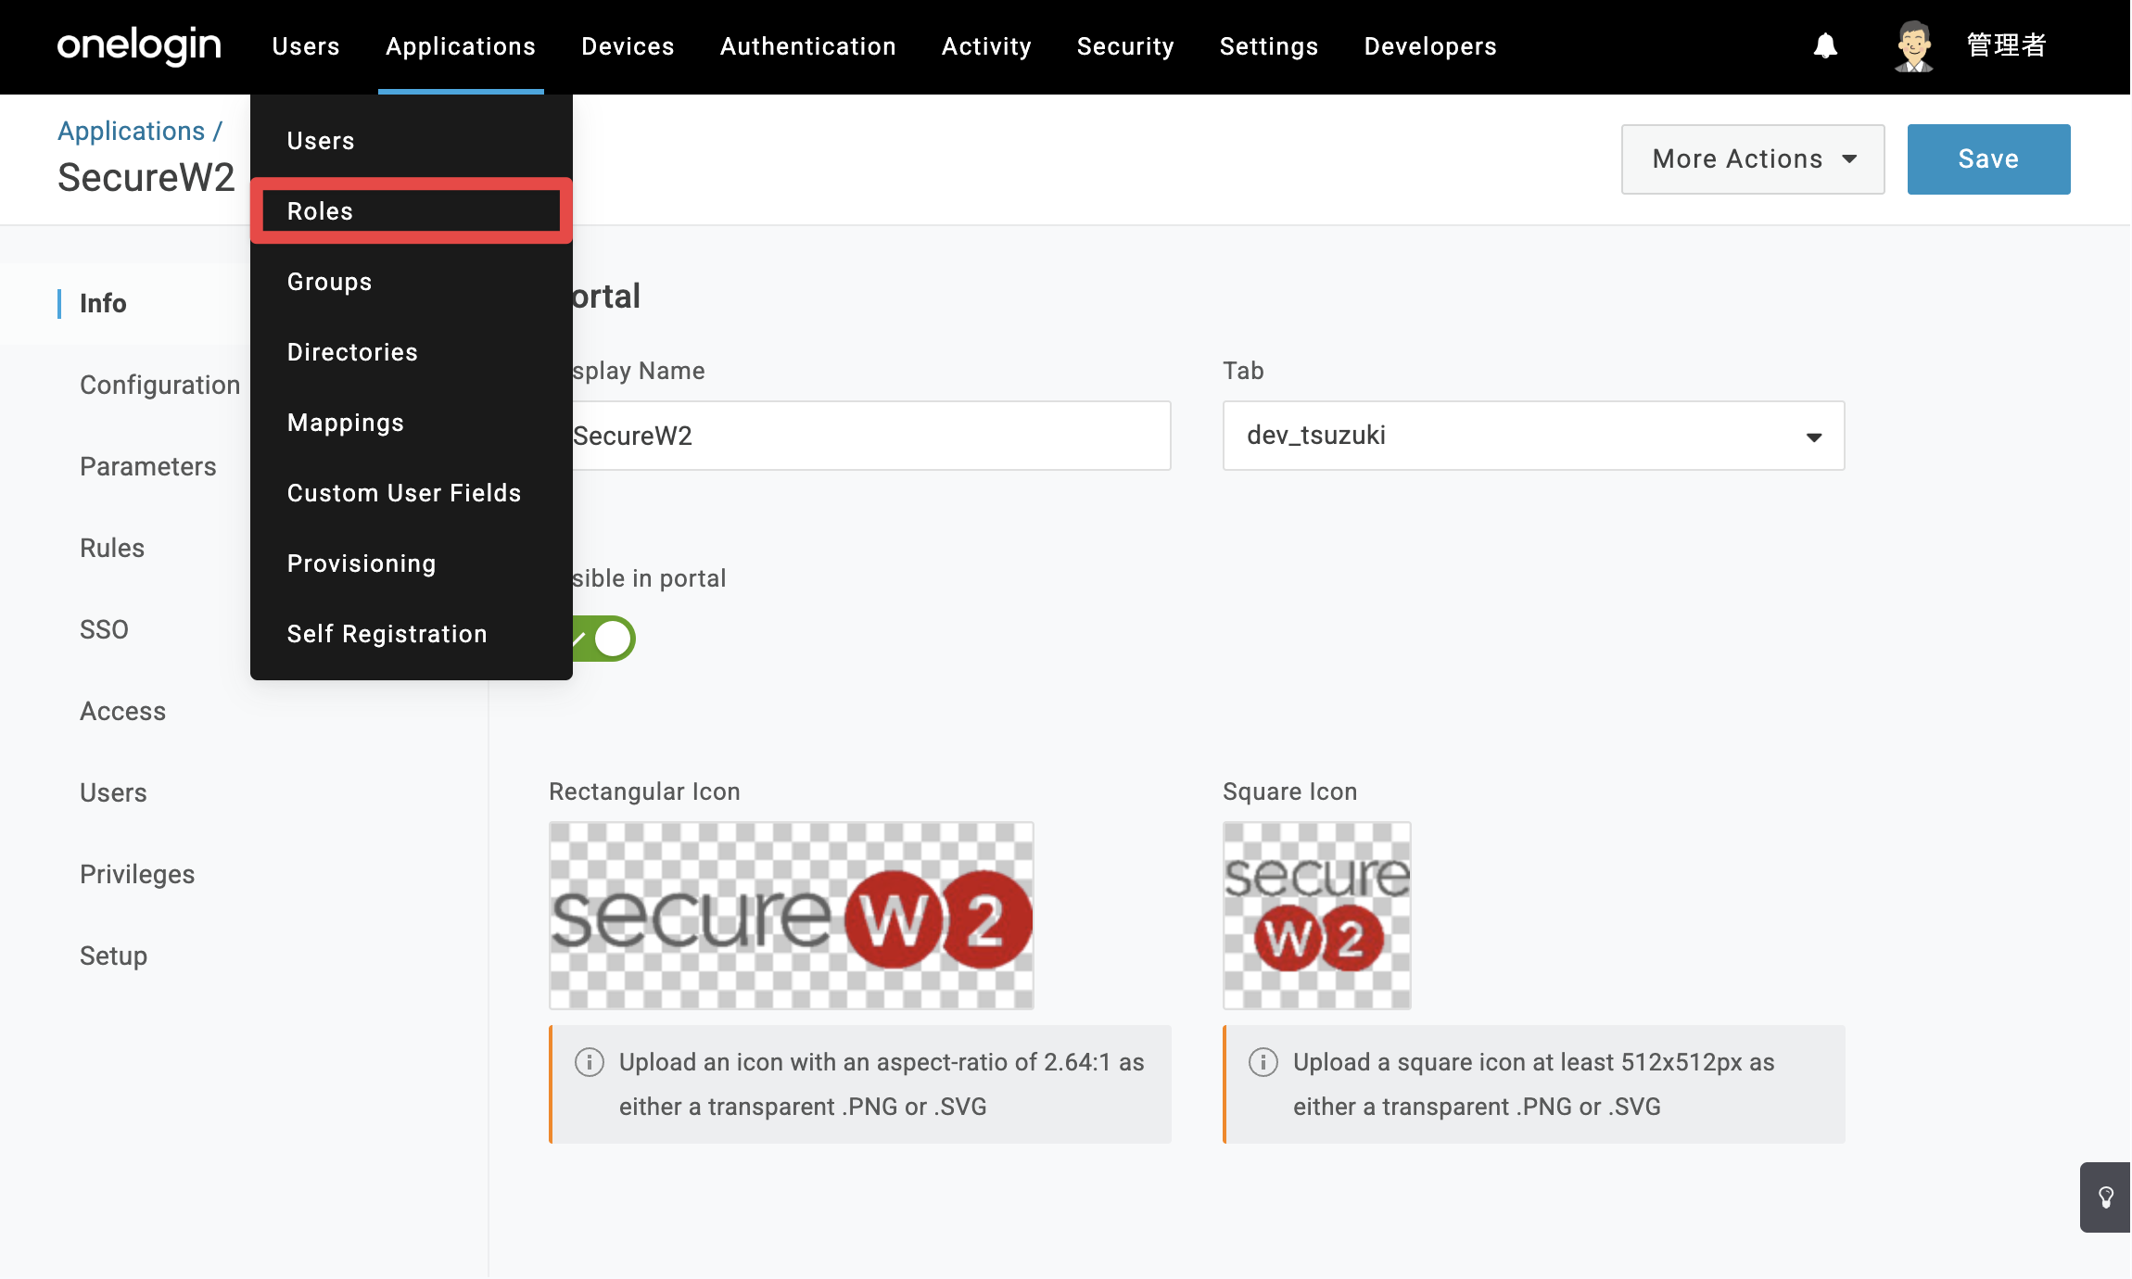Open the lightbulb help widget
This screenshot has width=2132, height=1279.
click(x=2105, y=1197)
